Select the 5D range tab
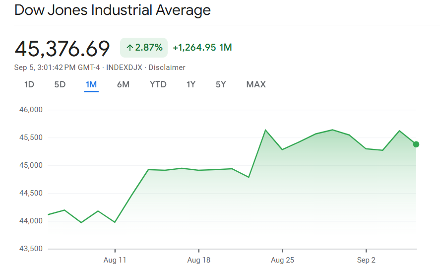 (60, 84)
